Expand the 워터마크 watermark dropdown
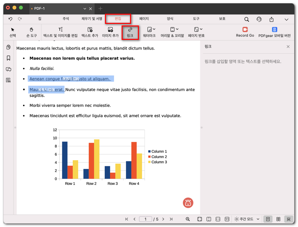This screenshot has width=298, height=227. tap(154, 29)
